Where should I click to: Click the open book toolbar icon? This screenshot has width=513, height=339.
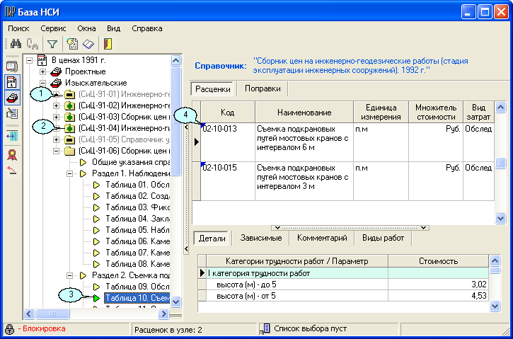(88, 44)
